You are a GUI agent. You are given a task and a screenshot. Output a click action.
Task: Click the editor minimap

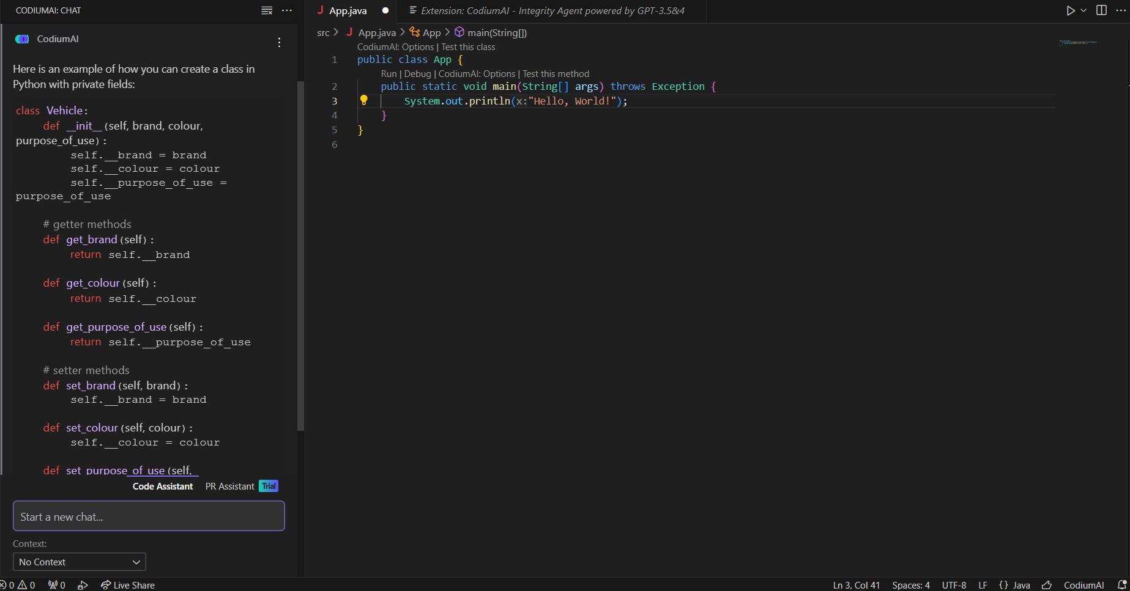pyautogui.click(x=1078, y=43)
